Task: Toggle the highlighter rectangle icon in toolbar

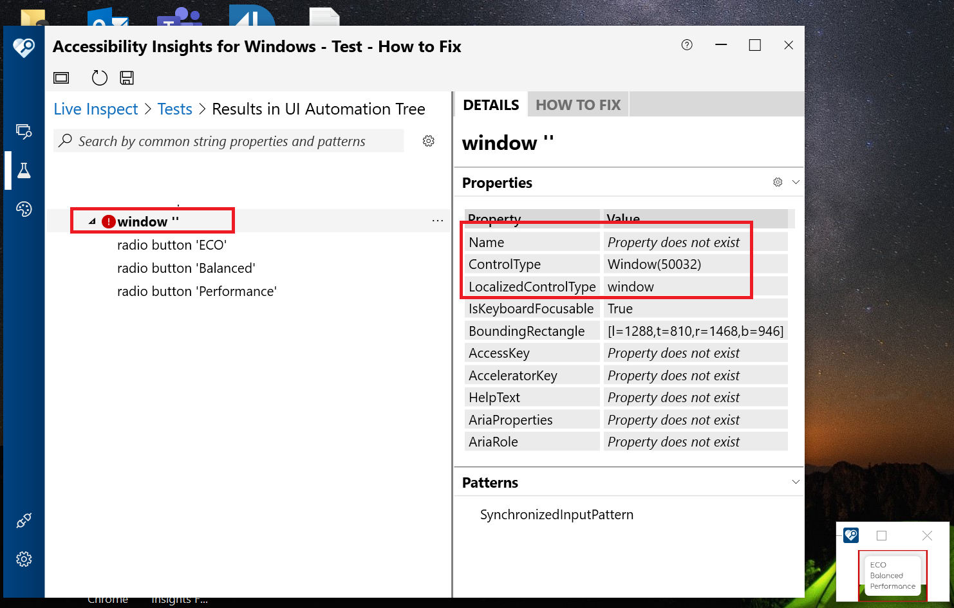Action: (61, 77)
